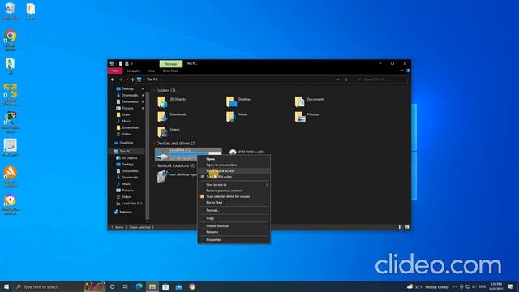
Task: Open Cortana from the taskbar
Action: (113, 286)
